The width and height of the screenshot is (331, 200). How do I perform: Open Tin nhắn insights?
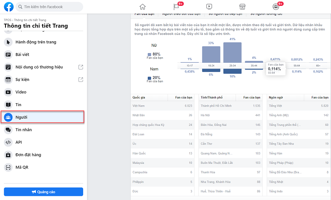(23, 130)
